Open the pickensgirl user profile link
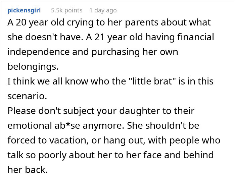This screenshot has width=235, height=180. (24, 10)
